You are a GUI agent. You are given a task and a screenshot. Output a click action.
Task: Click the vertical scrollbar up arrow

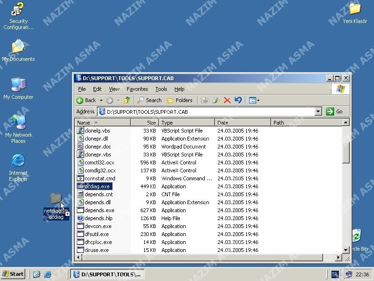coord(345,123)
